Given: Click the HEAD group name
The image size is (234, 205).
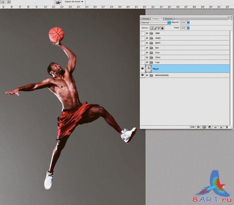Looking at the screenshot, I should click(158, 38).
